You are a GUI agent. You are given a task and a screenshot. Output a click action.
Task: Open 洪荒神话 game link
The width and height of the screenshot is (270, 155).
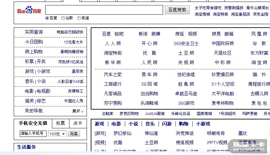coord(185,133)
